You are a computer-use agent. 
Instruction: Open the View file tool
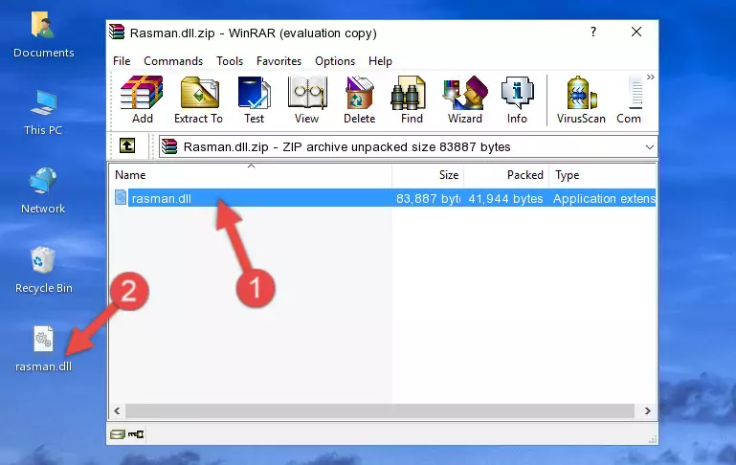(307, 100)
